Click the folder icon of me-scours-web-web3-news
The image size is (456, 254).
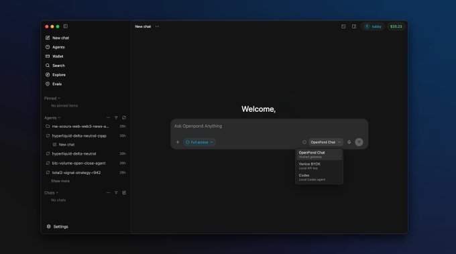pyautogui.click(x=48, y=126)
